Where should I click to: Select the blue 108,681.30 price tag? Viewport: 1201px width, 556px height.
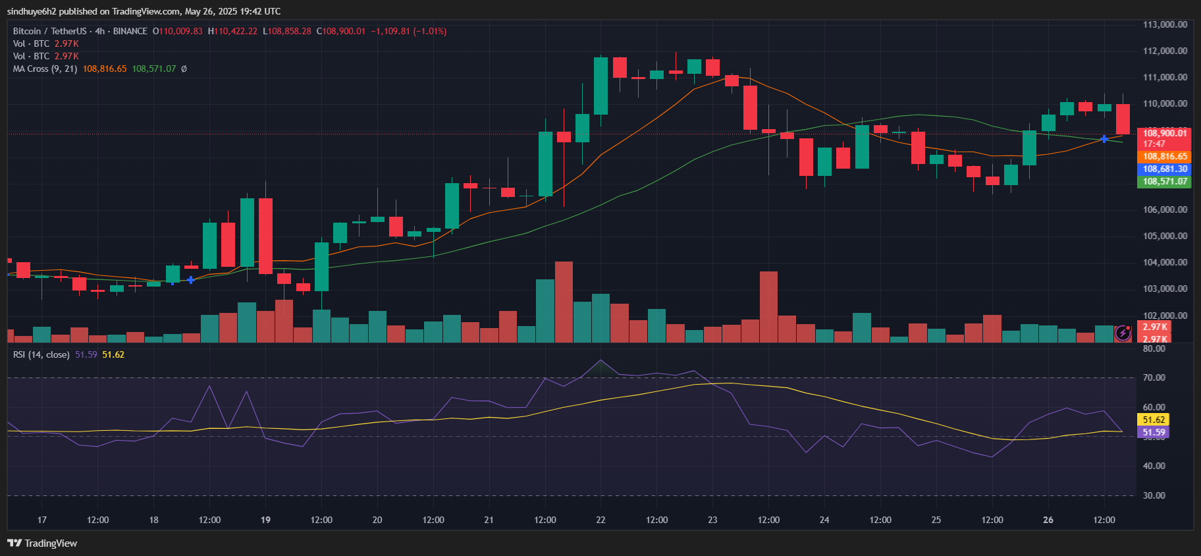click(x=1164, y=169)
